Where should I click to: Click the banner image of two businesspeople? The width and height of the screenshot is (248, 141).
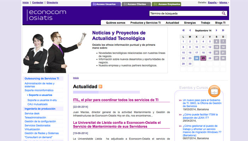pos(55,52)
